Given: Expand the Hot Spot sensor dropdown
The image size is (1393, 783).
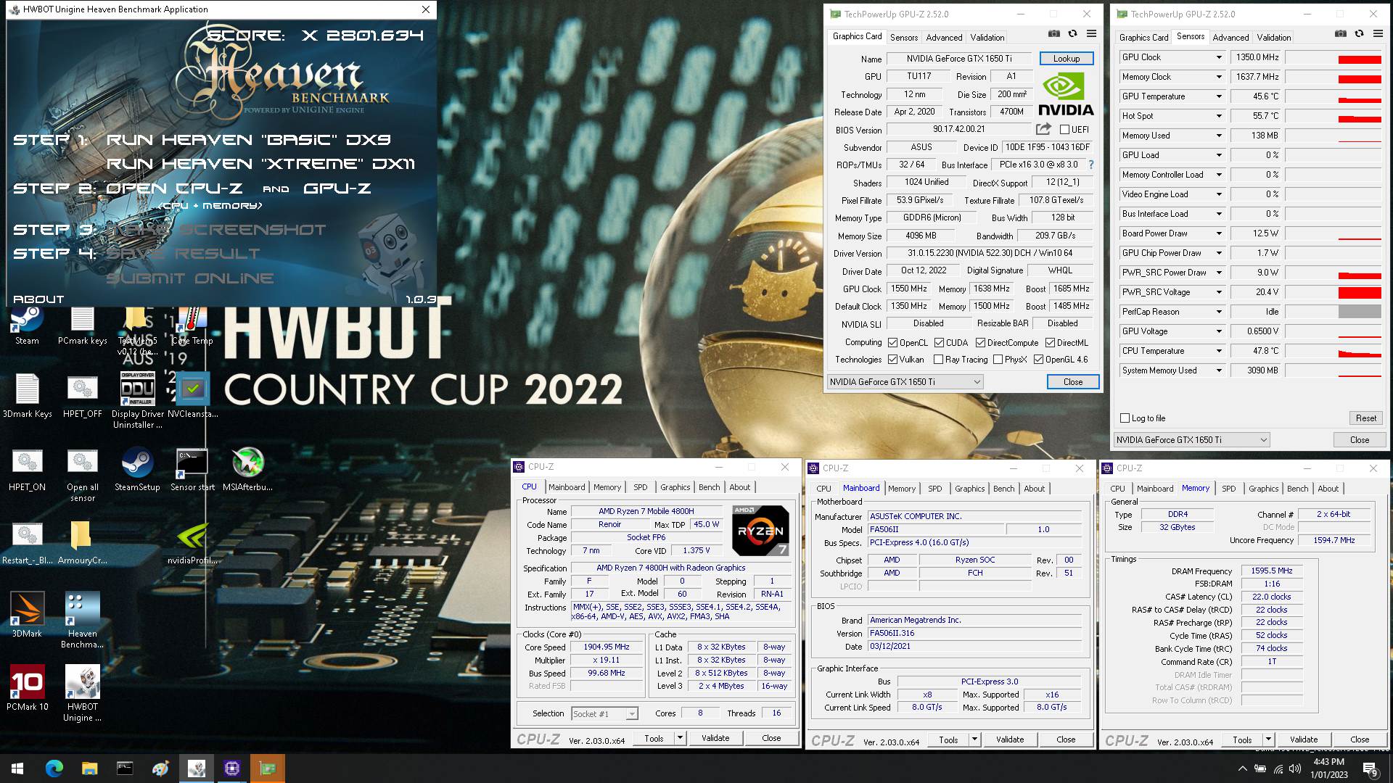Looking at the screenshot, I should point(1219,116).
